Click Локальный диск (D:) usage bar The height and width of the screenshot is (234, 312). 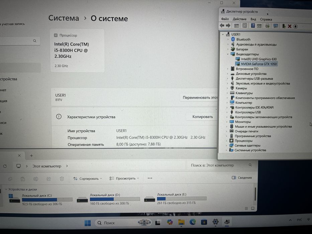click(x=115, y=199)
